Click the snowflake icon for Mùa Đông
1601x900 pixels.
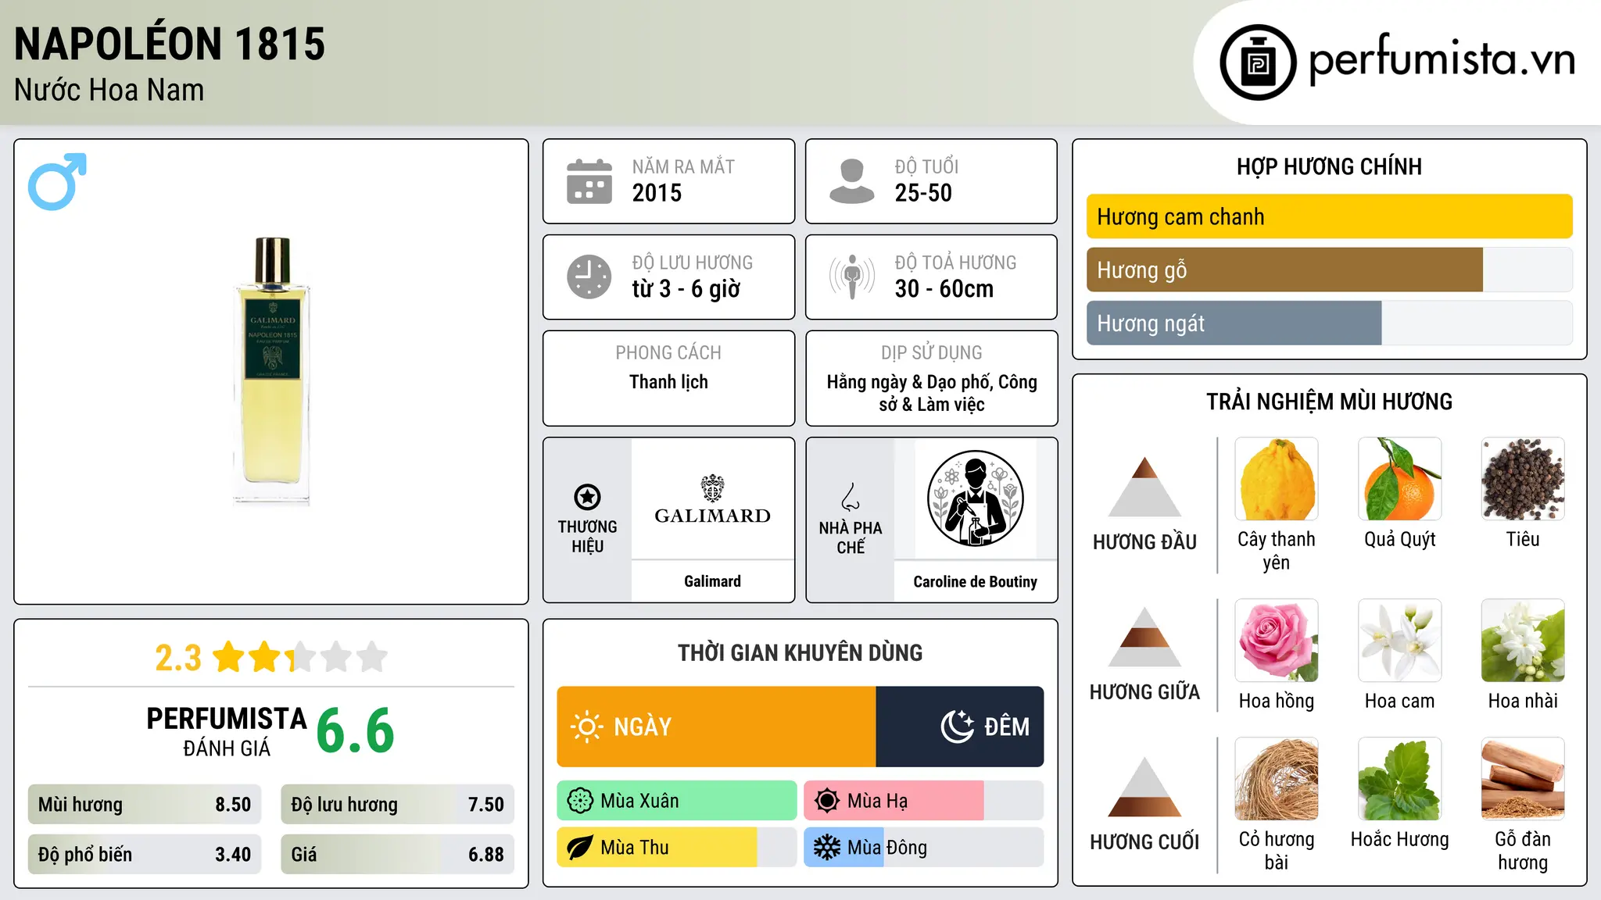pos(827,848)
